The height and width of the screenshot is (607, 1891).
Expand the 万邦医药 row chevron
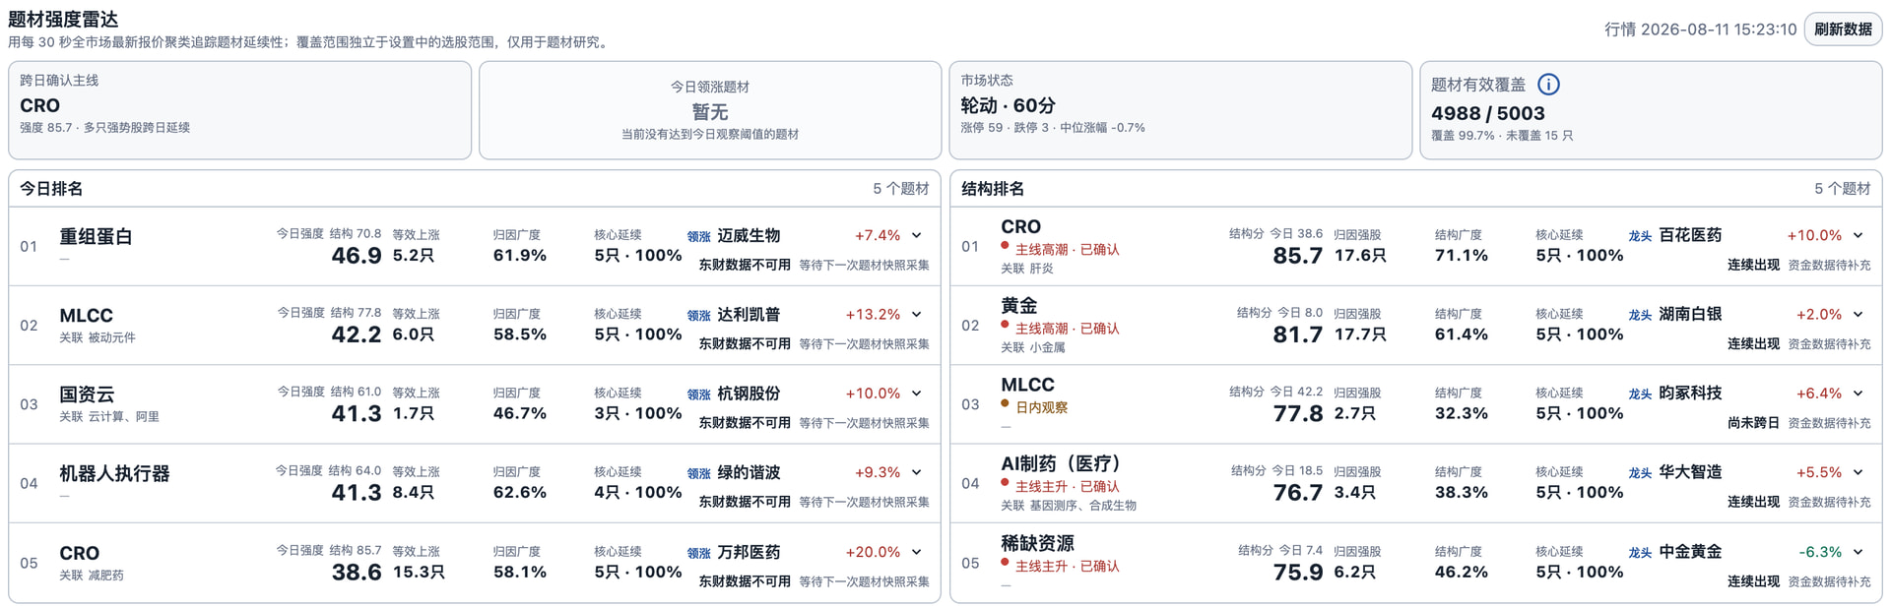pyautogui.click(x=917, y=552)
